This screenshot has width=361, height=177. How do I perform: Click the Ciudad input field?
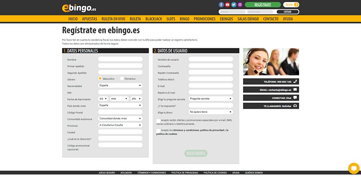click(x=120, y=132)
